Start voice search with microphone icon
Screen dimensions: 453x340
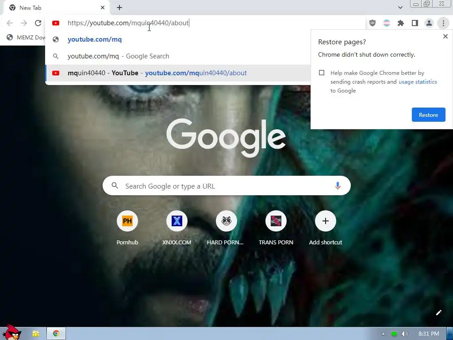(x=338, y=185)
